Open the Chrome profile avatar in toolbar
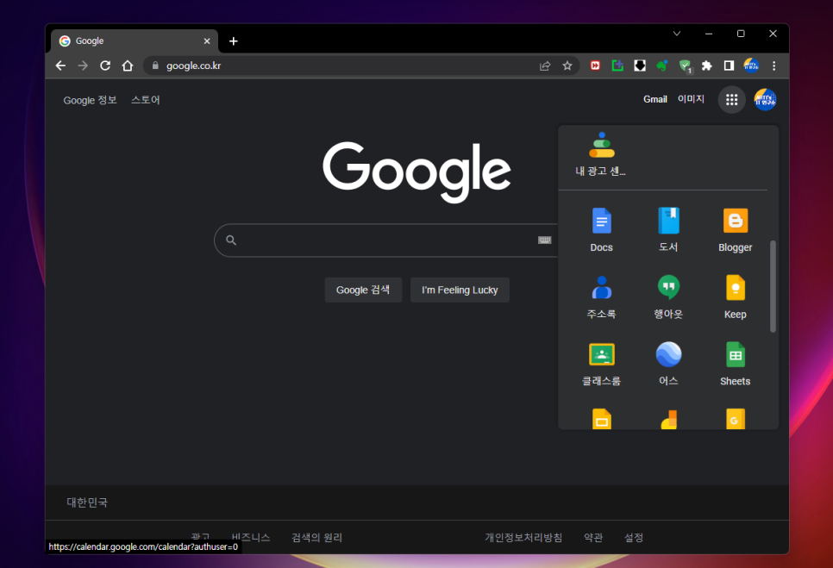Viewport: 833px width, 568px height. (751, 66)
